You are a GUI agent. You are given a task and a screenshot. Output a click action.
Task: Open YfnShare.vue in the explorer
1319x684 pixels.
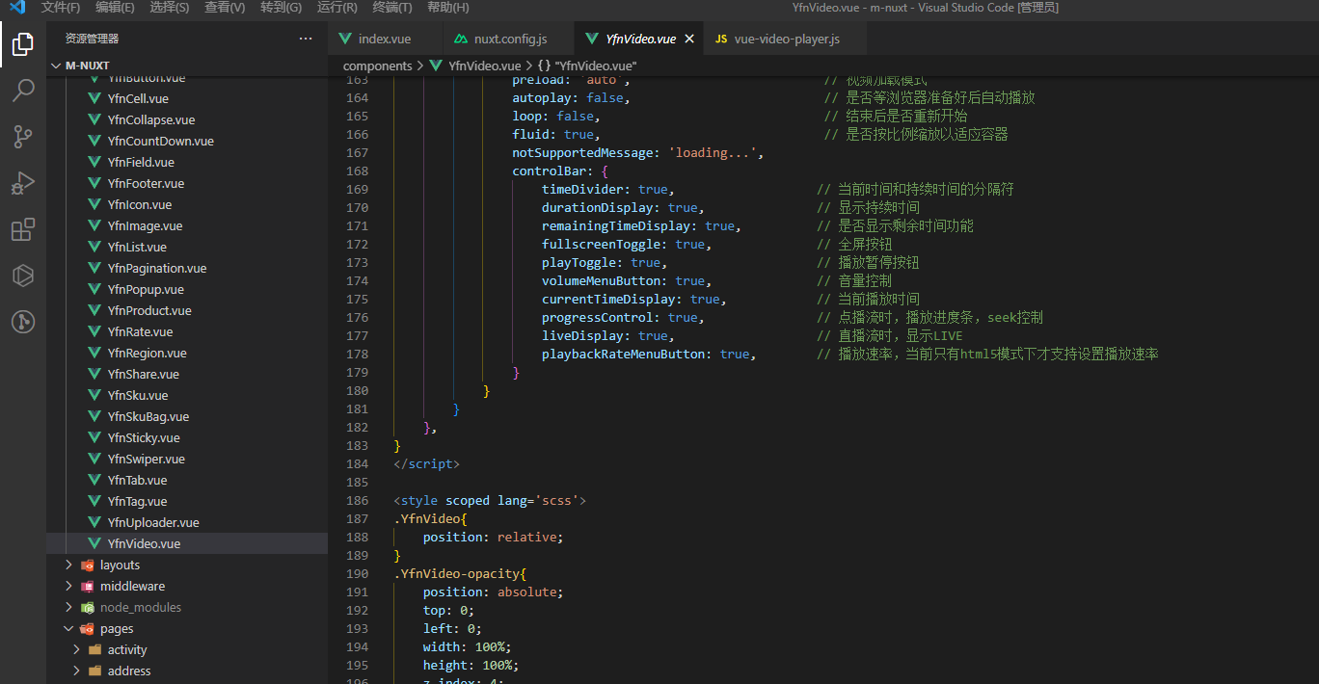tap(187, 375)
